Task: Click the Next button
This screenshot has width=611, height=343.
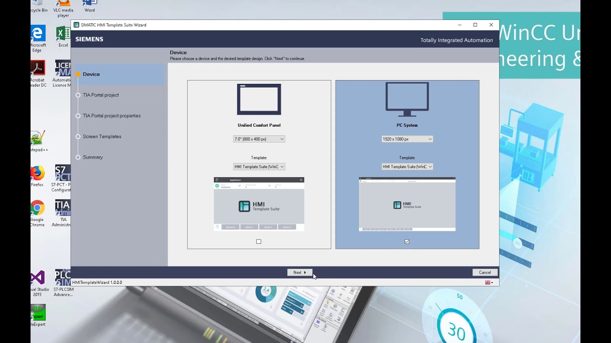Action: point(299,272)
